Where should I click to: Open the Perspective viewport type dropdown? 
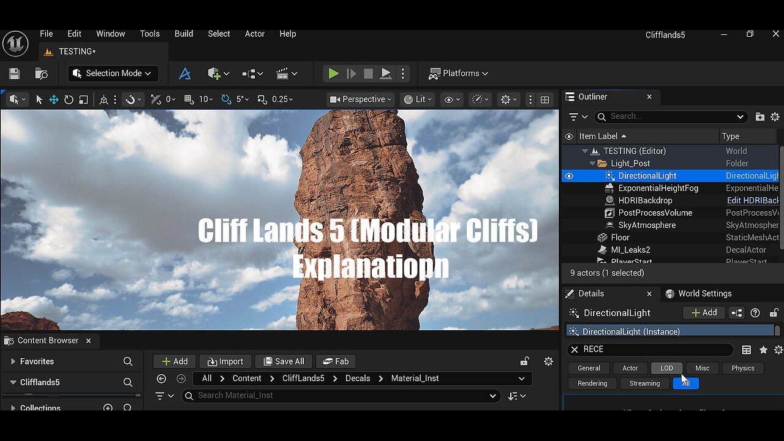click(360, 99)
